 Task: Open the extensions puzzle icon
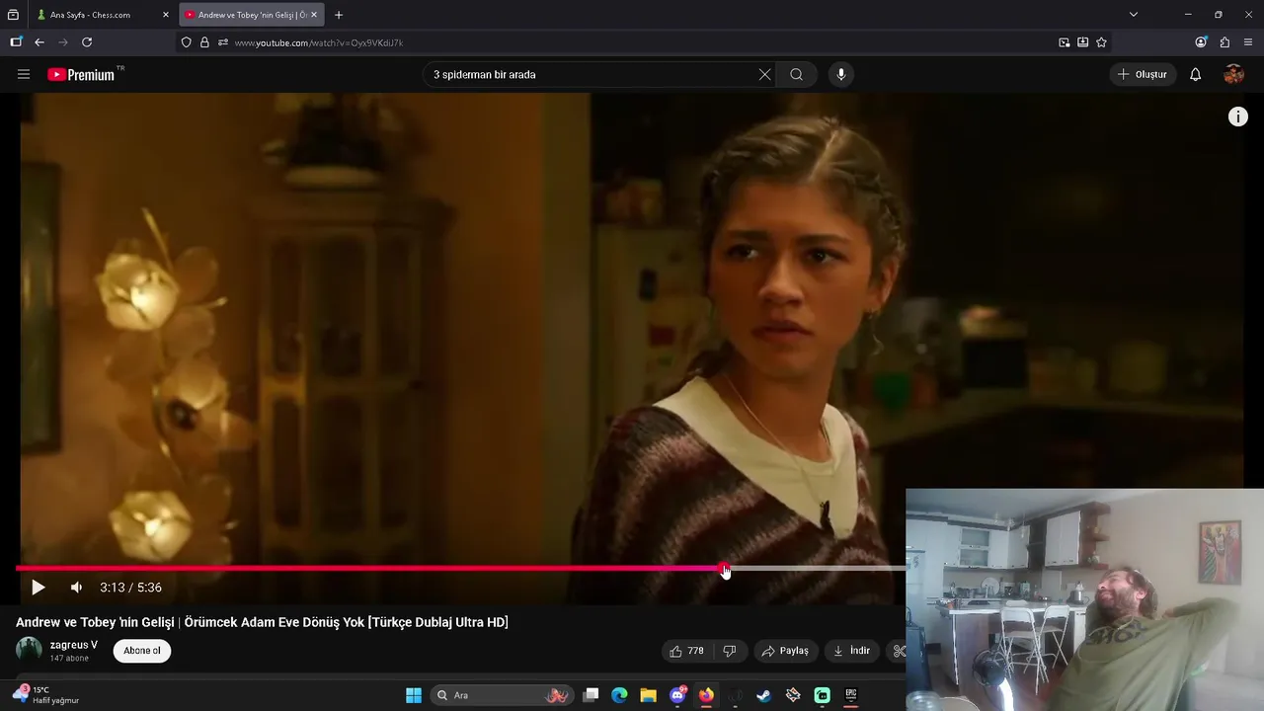tap(1224, 42)
